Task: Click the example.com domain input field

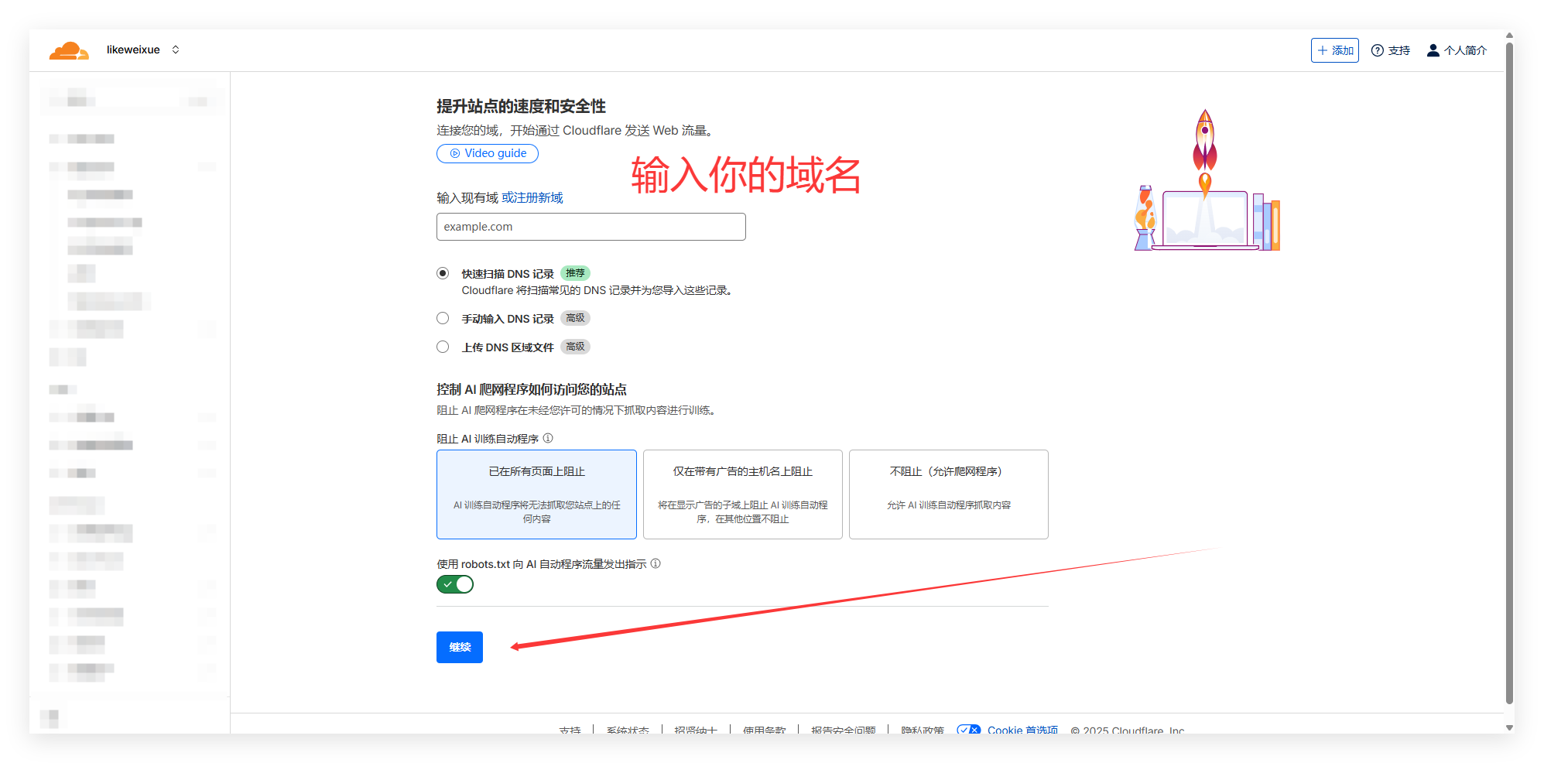Action: (x=591, y=226)
